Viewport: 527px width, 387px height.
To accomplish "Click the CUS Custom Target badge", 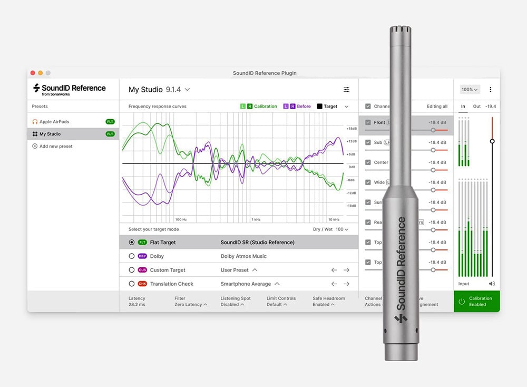I will pyautogui.click(x=142, y=270).
